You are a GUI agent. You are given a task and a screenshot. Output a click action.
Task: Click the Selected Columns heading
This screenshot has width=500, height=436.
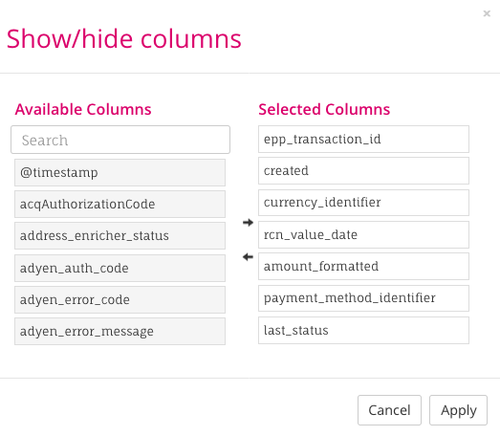point(324,109)
